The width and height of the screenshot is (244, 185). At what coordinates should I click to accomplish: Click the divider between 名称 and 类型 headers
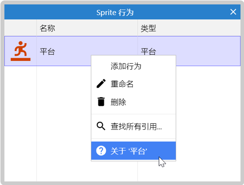tap(138, 28)
